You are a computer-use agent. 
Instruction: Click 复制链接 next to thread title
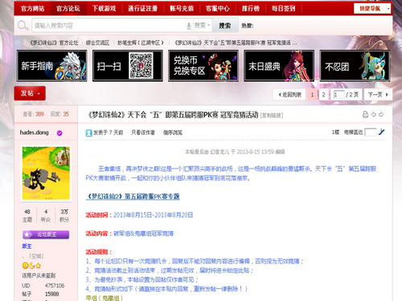pos(272,116)
